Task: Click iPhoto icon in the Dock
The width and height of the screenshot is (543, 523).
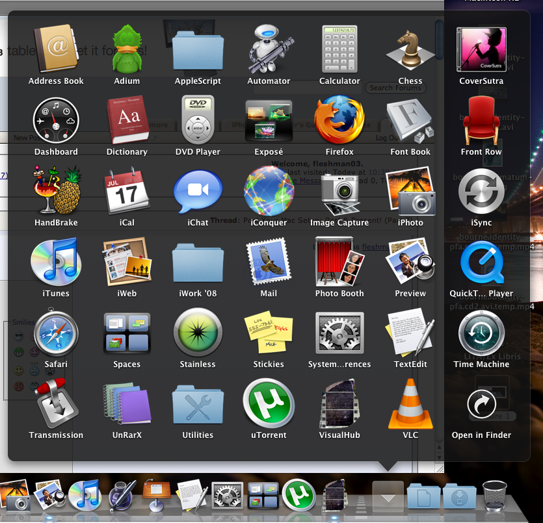Action: click(x=14, y=495)
